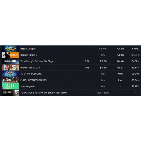Select the Not in Store label
This screenshot has height=141, width=141.
(103, 93)
